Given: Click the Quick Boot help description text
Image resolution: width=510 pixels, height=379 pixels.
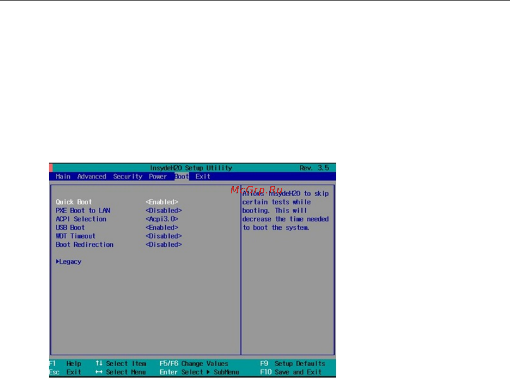Looking at the screenshot, I should pos(285,211).
